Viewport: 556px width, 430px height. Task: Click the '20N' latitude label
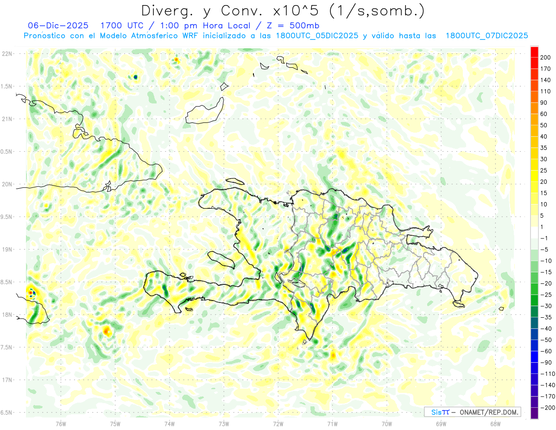[x=7, y=184]
